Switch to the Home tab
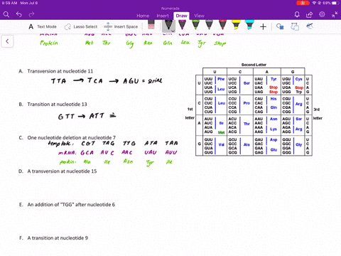This screenshot has width=341, height=256. pyautogui.click(x=143, y=16)
